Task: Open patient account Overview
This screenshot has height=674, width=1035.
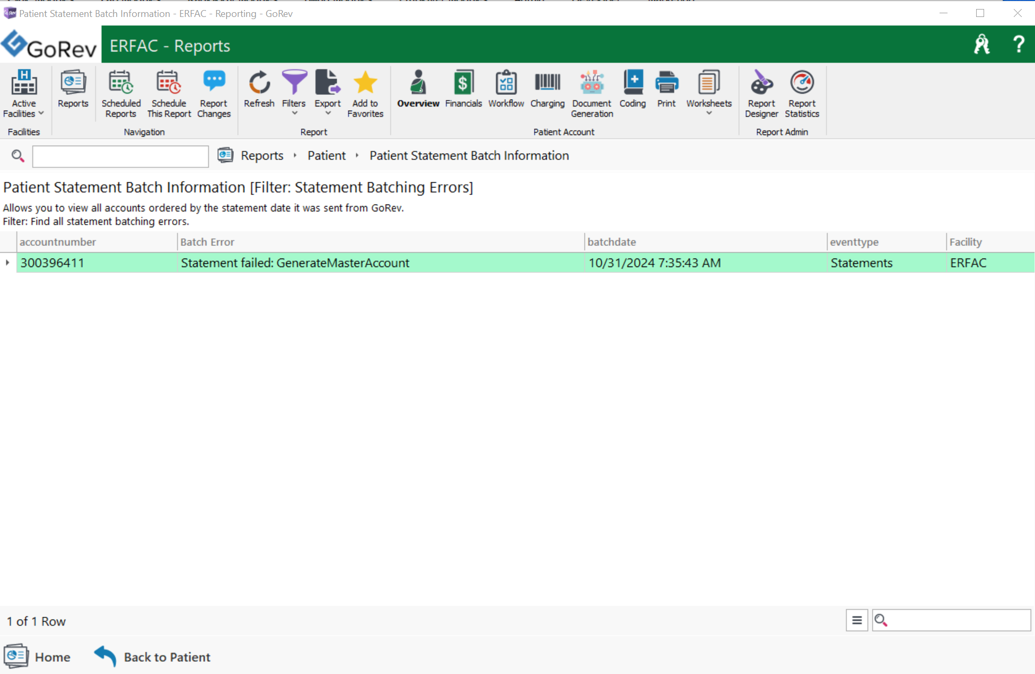Action: (418, 89)
